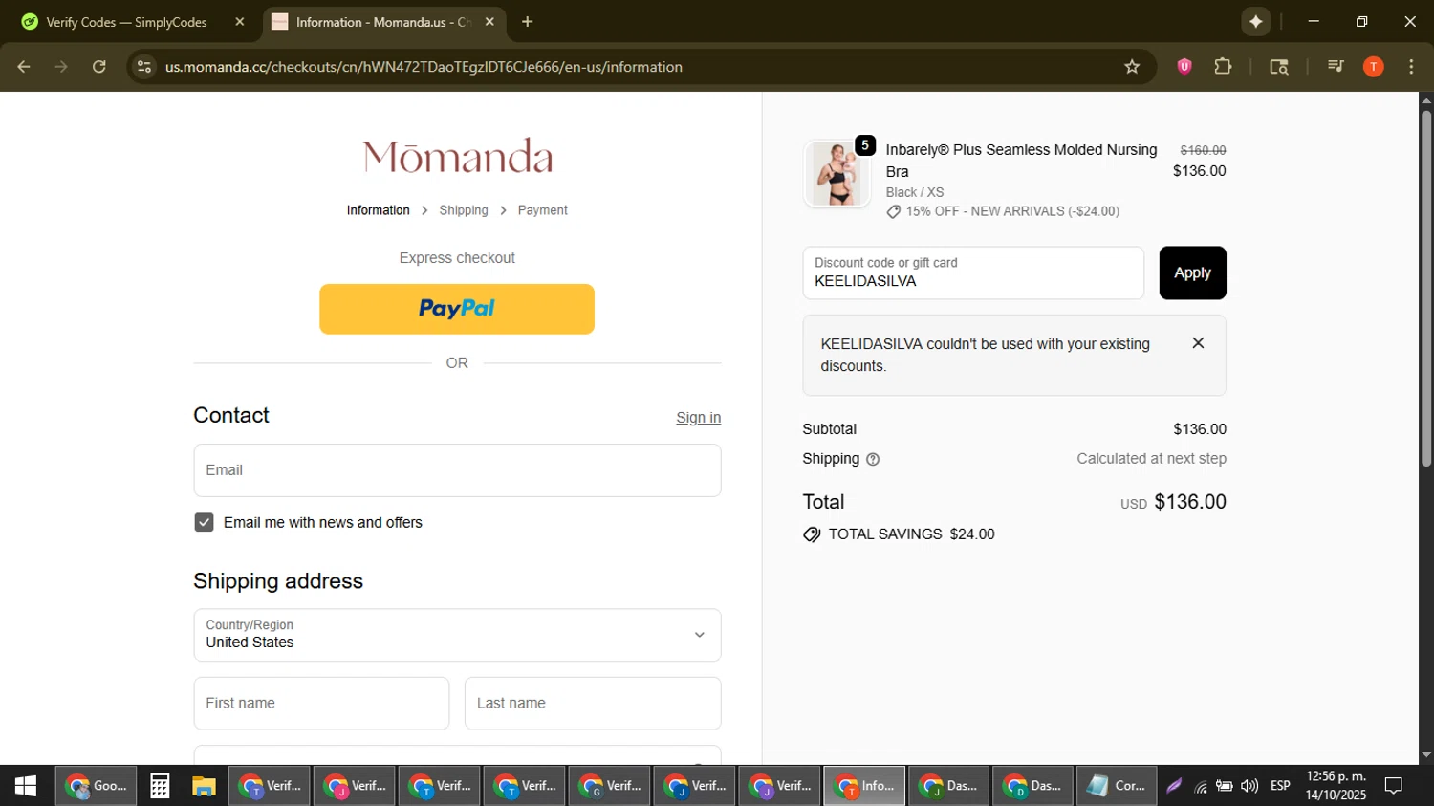Close the Information - Momanda.us tab
Image resolution: width=1434 pixels, height=806 pixels.
click(489, 21)
